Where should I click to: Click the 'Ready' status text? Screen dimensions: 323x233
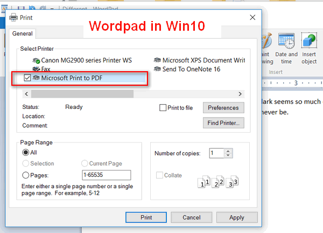pyautogui.click(x=74, y=107)
